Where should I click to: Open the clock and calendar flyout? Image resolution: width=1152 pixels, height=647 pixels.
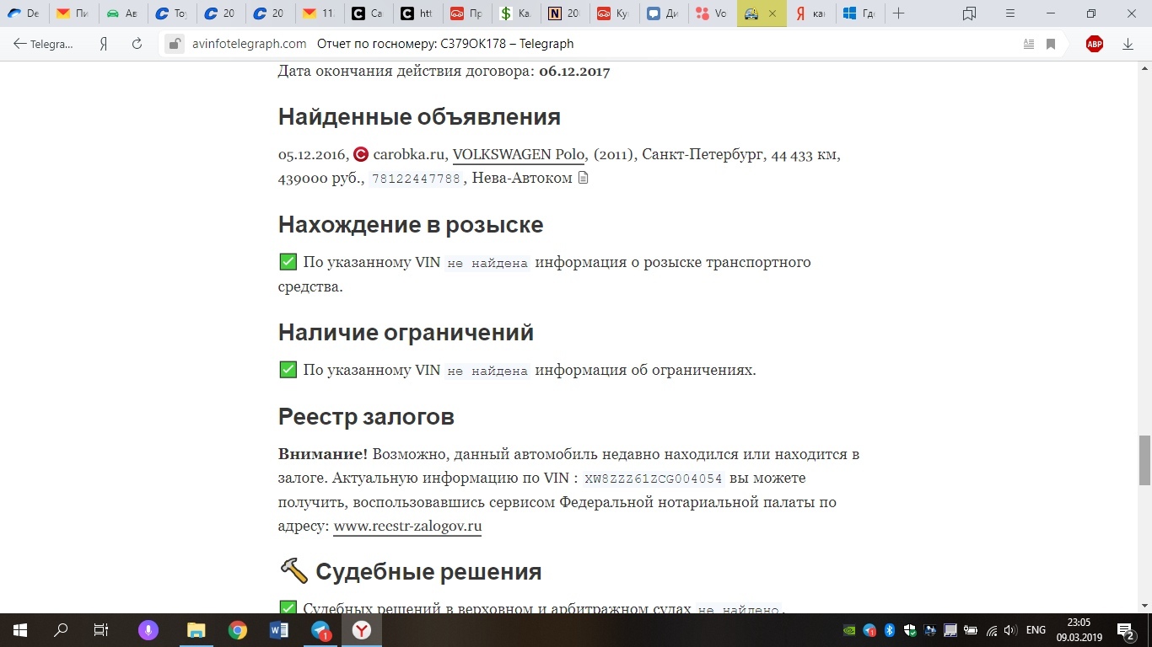(1079, 630)
